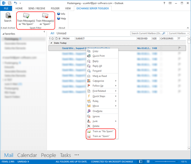Select Forward in the context menu
This screenshot has width=191, height=164.
coord(102,71)
